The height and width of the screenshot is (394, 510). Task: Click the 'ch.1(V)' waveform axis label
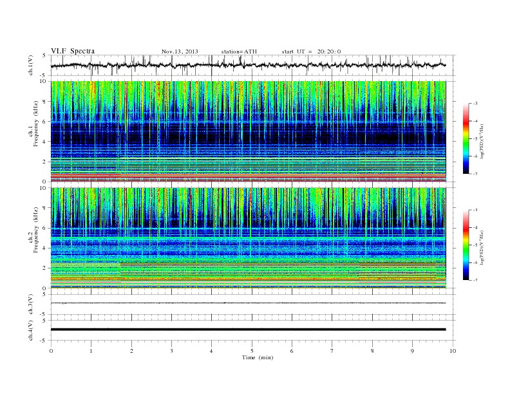point(31,65)
